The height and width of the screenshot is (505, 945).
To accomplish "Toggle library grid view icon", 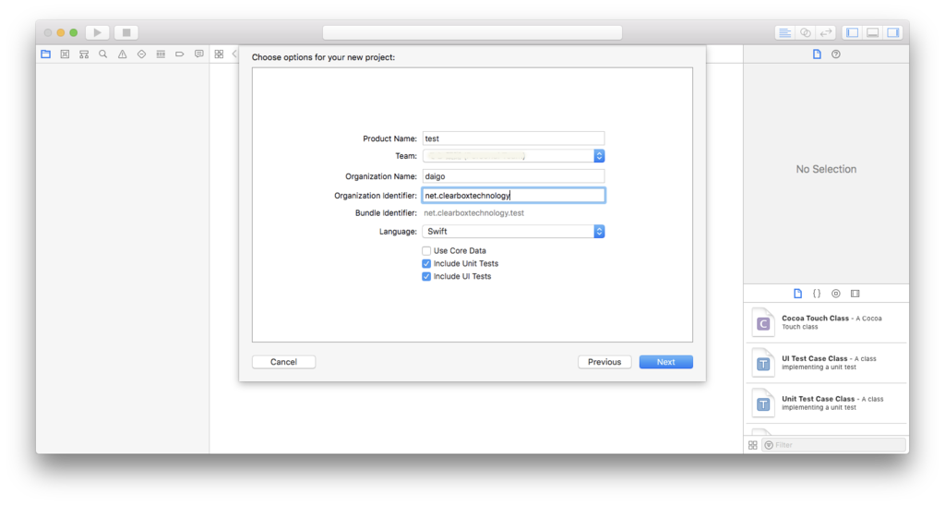I will coord(753,445).
